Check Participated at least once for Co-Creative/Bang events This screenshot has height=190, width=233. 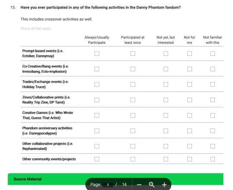[x=133, y=69]
